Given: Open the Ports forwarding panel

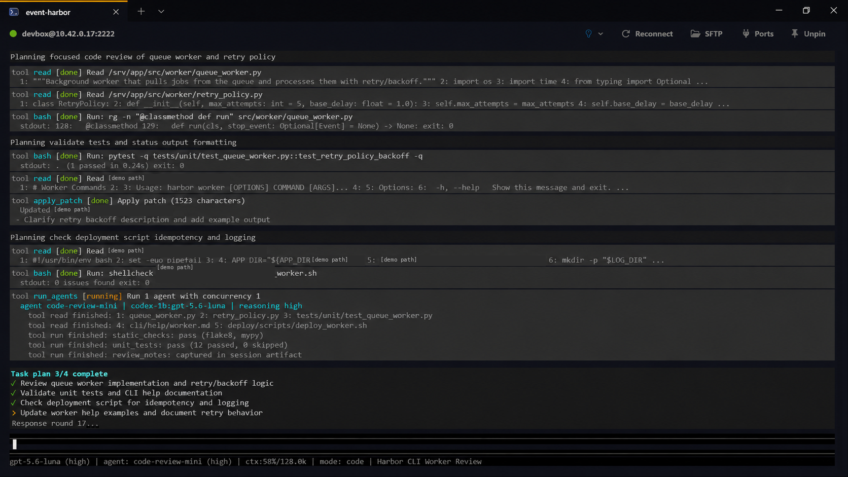Looking at the screenshot, I should (758, 33).
